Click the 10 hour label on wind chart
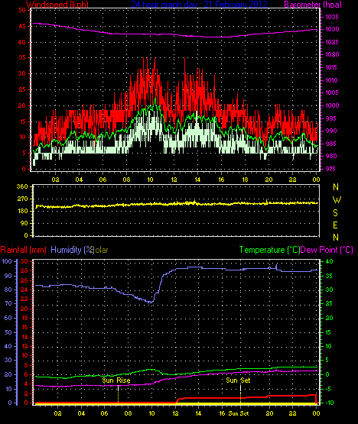 point(150,180)
